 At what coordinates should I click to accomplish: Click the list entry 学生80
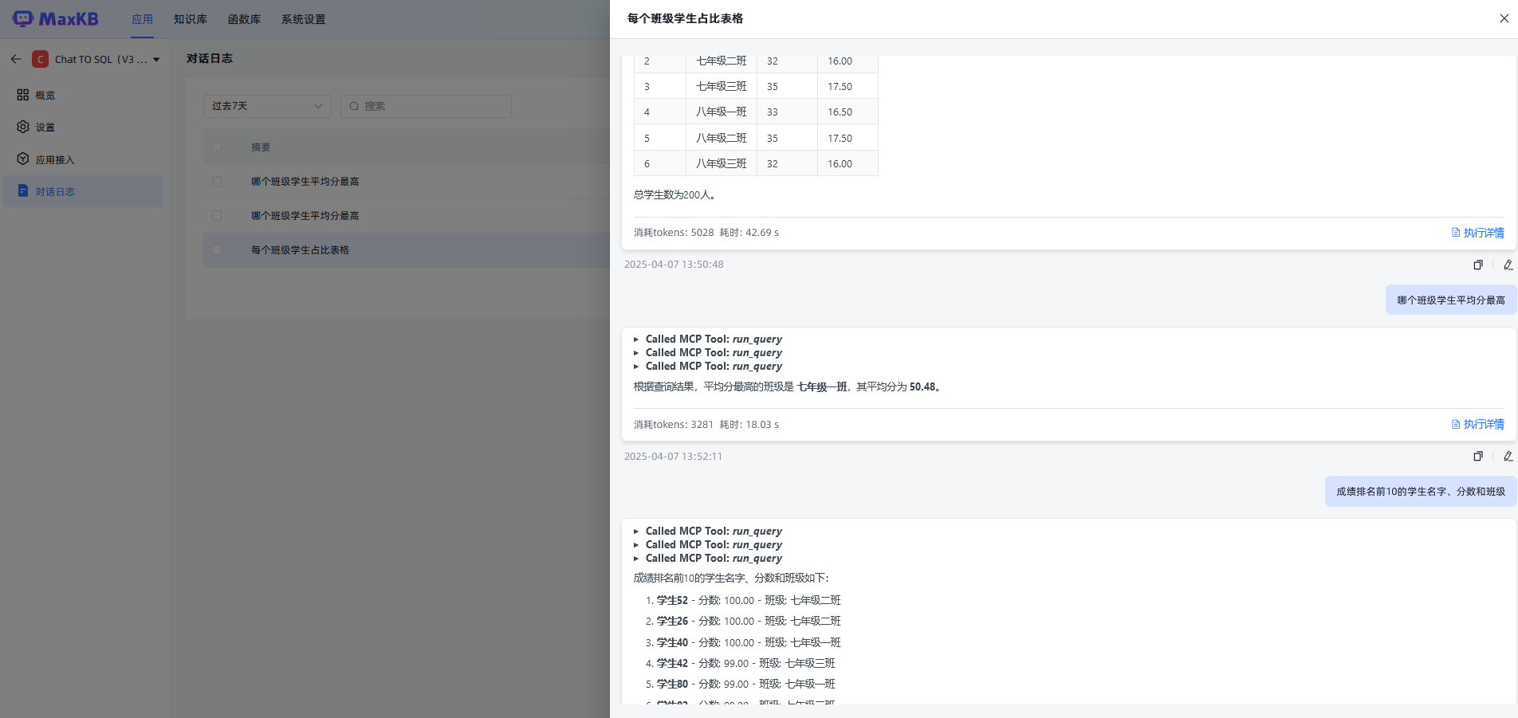point(746,684)
